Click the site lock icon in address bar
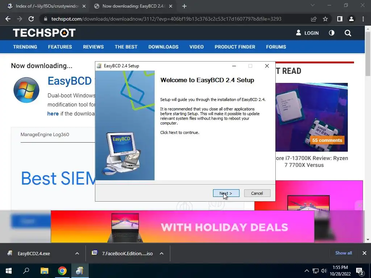Viewport: 371px width, 278px height. 46,19
